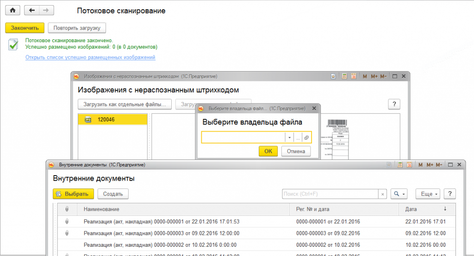This screenshot has height=256, width=474.
Task: Click M+ in the Внутренние документы title bar
Action: pos(430,165)
